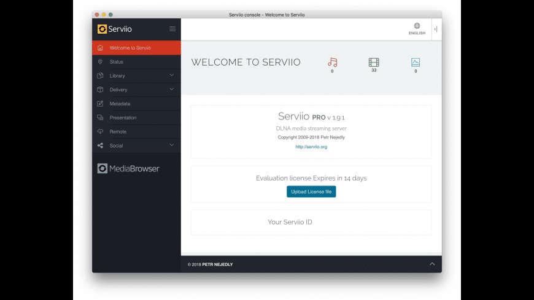The width and height of the screenshot is (534, 300).
Task: Open the http://serviio.org link
Action: pos(311,147)
